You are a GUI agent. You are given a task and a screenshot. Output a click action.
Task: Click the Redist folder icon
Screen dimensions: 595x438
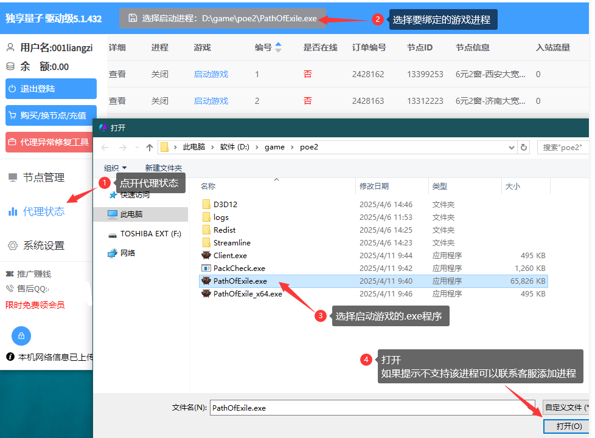(206, 230)
